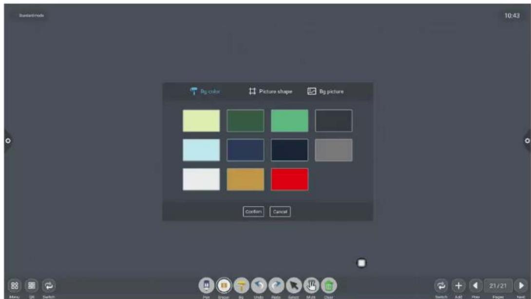Redo the last action
The image size is (531, 299).
tap(276, 286)
